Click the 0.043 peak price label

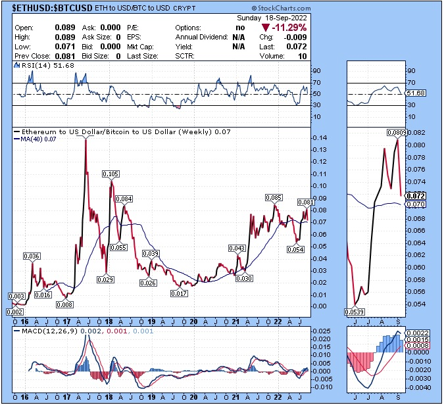point(237,249)
